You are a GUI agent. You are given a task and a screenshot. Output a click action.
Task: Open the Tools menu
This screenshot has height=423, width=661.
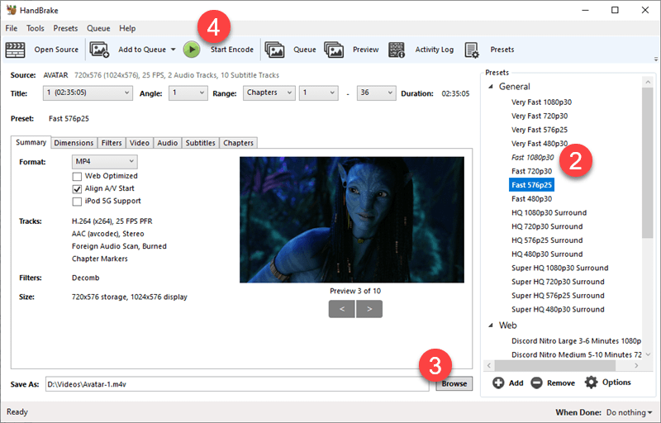click(36, 28)
